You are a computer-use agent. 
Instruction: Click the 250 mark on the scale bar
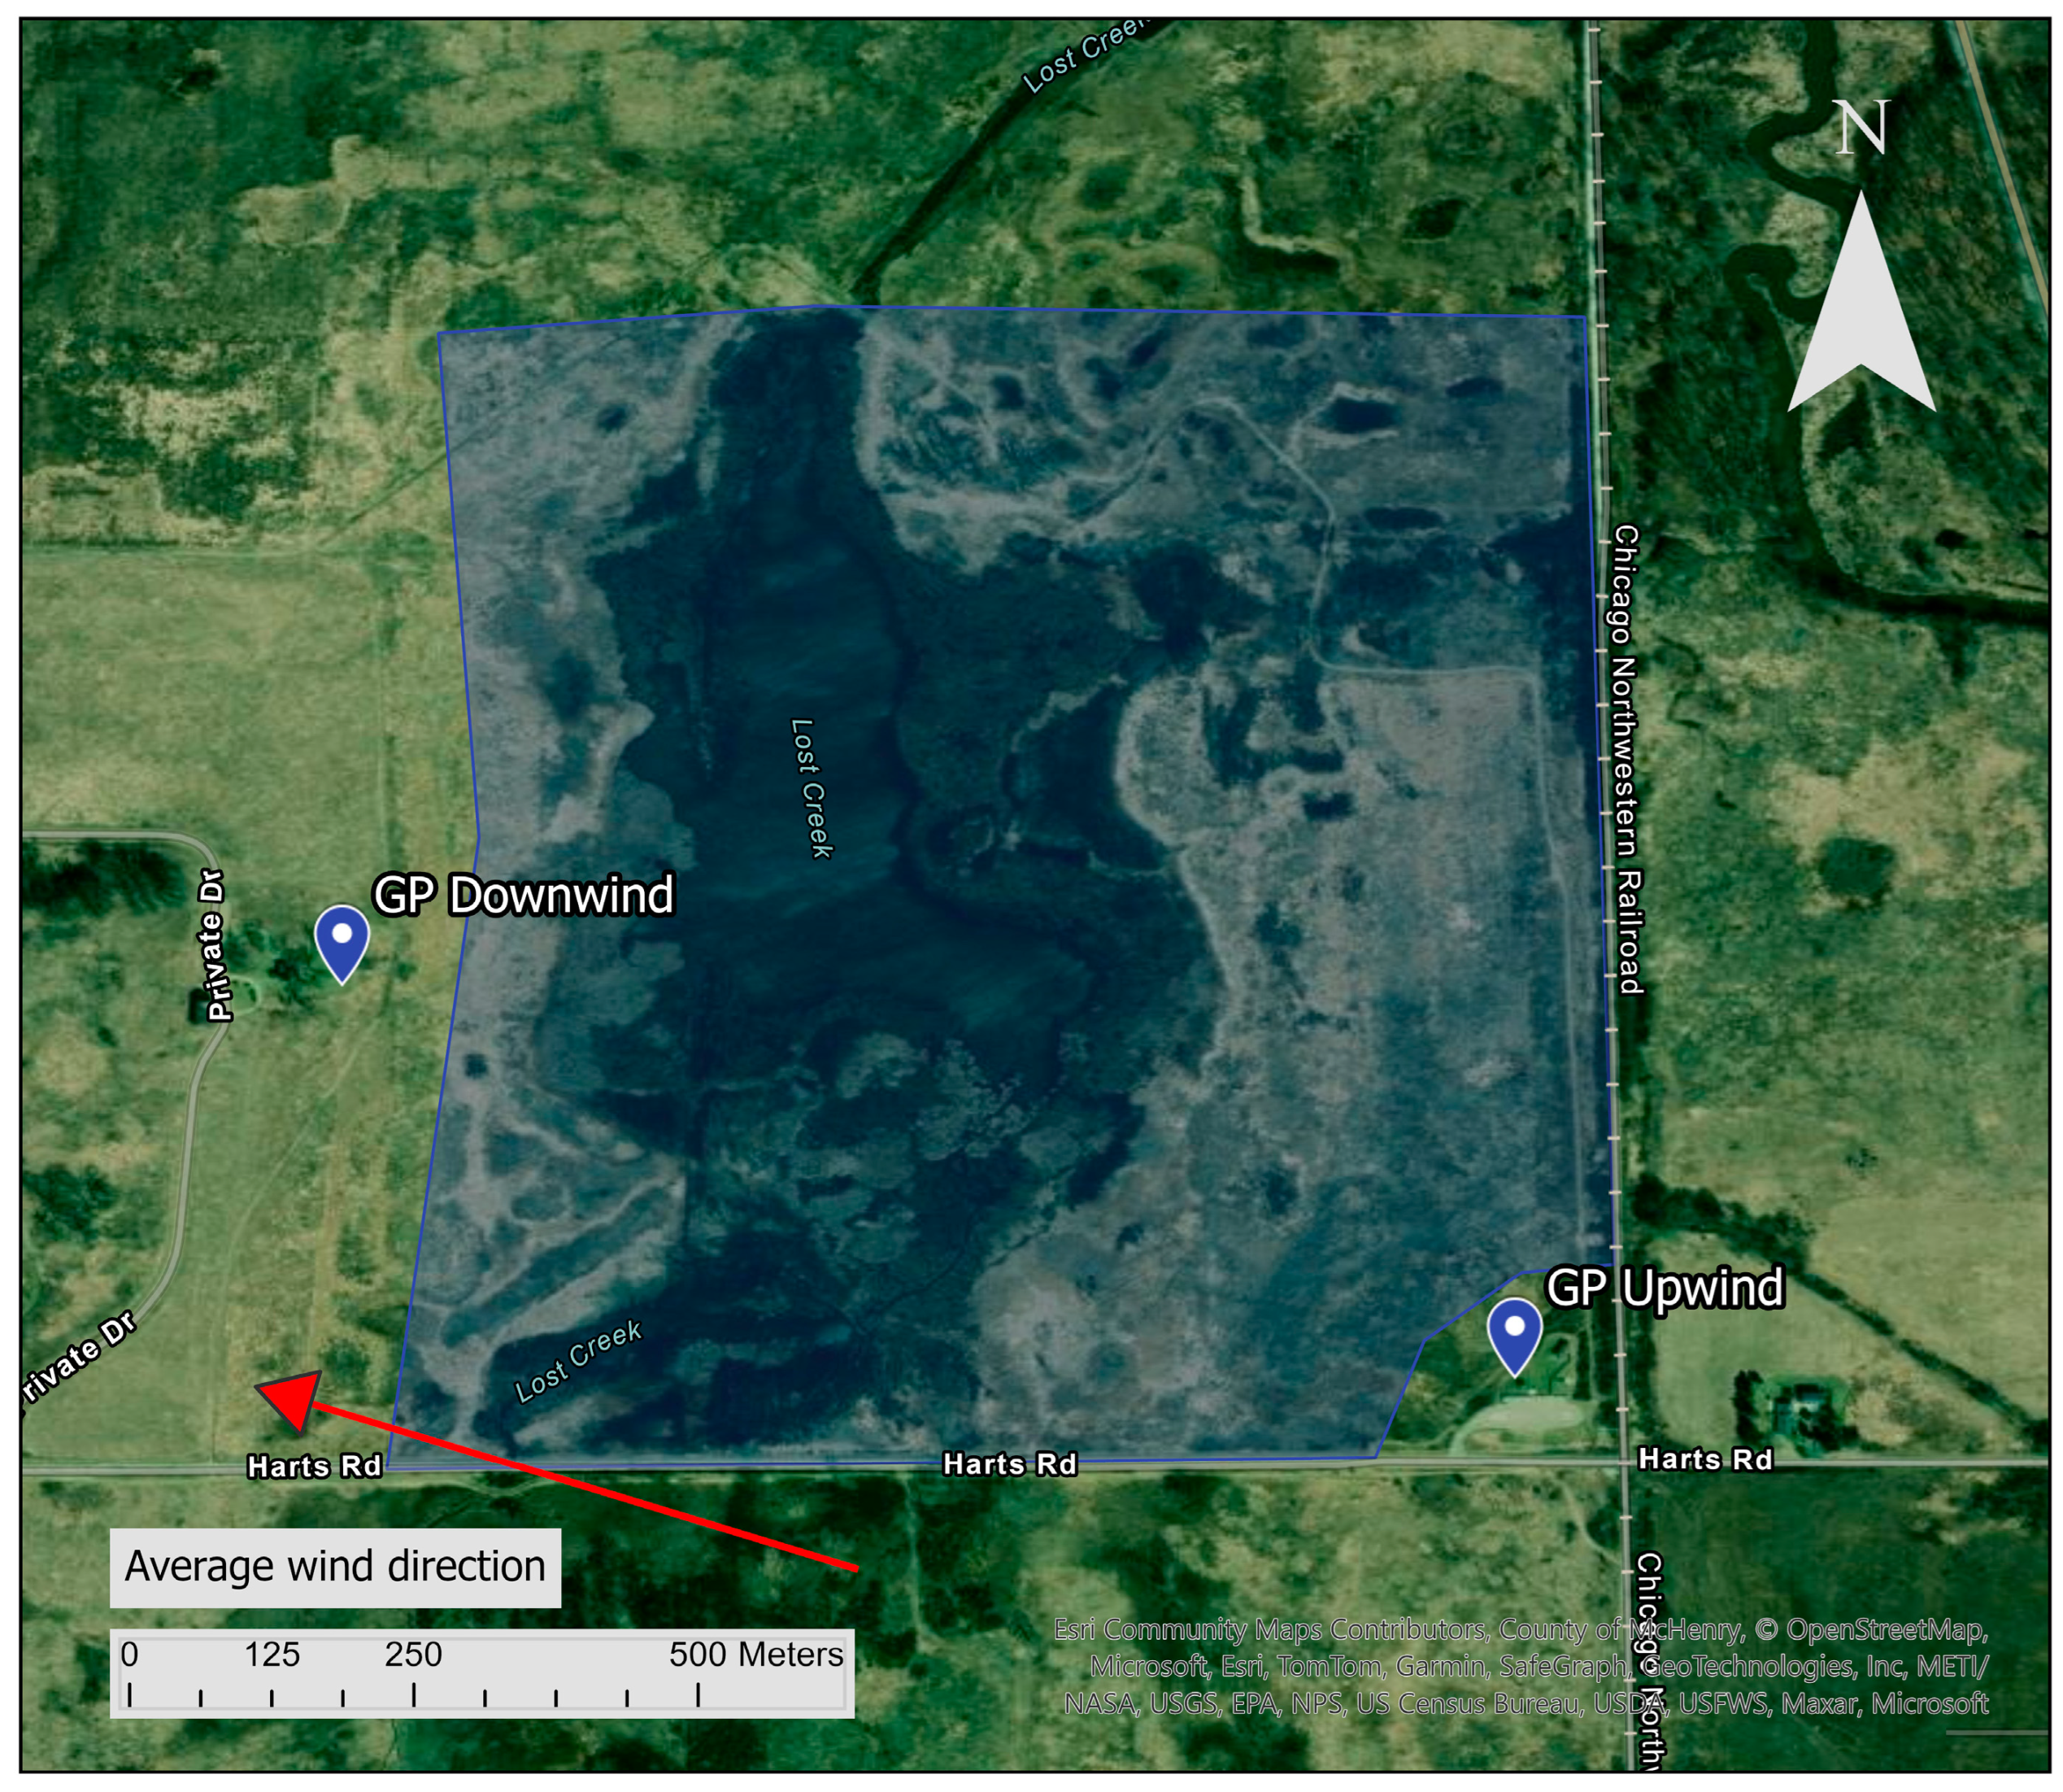pyautogui.click(x=413, y=1654)
